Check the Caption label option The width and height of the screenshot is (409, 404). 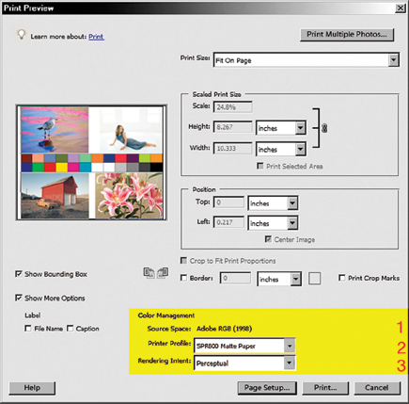(70, 329)
